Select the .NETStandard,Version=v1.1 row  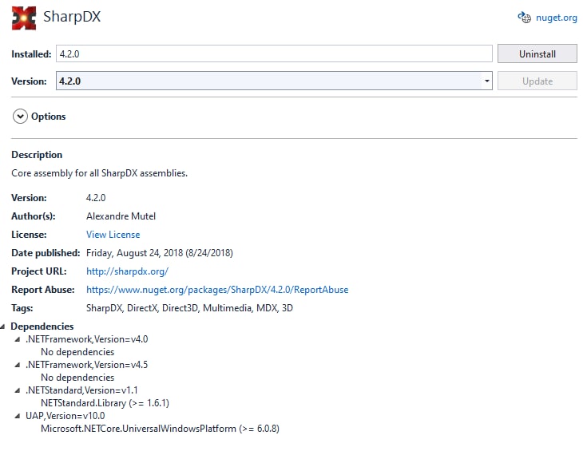(81, 390)
